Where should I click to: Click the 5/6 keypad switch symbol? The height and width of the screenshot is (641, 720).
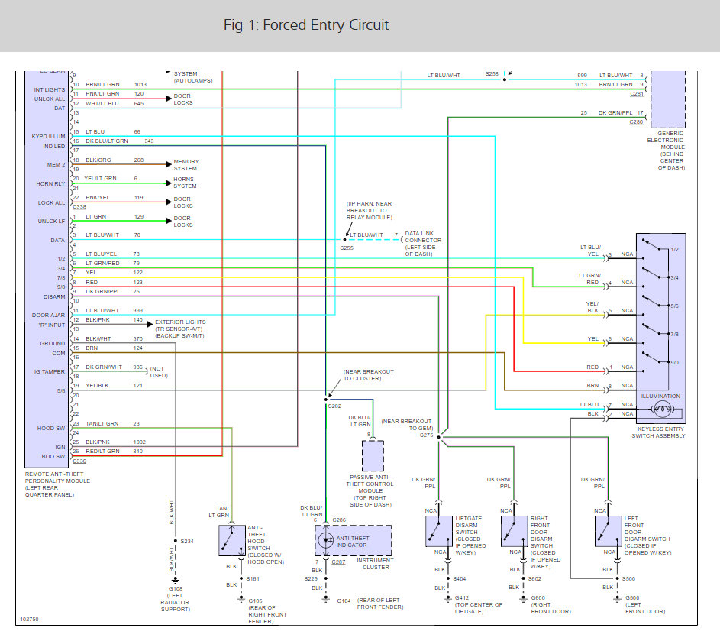tap(655, 302)
